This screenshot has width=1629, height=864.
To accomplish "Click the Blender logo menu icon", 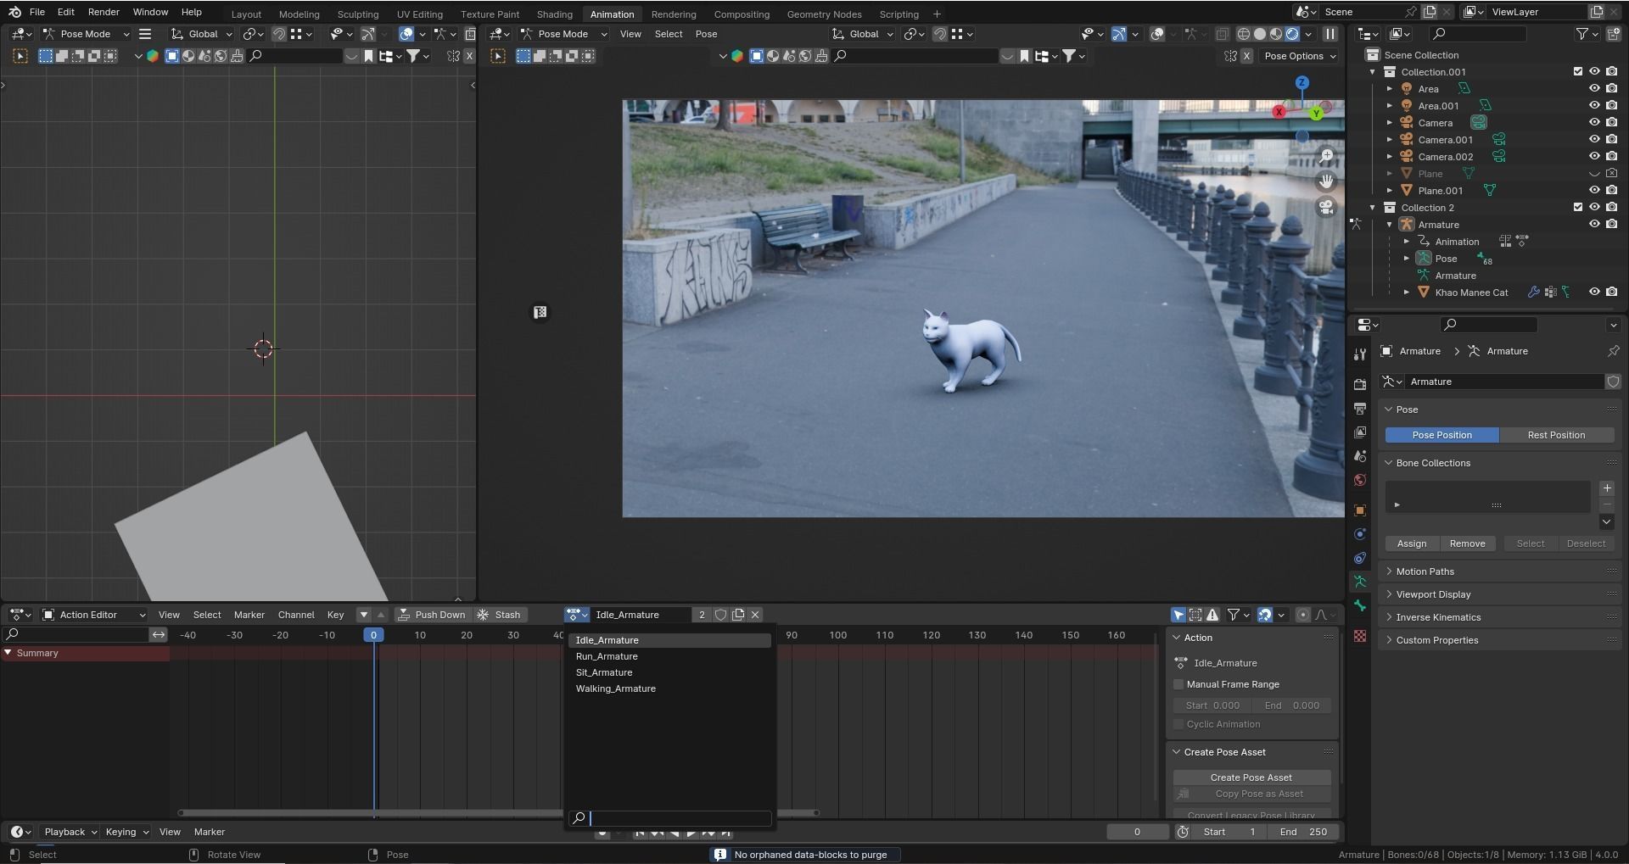I will [x=14, y=12].
